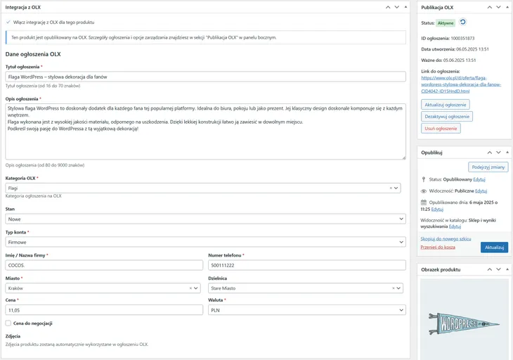Open the OLX listing link URL
The width and height of the screenshot is (513, 360).
point(461,84)
